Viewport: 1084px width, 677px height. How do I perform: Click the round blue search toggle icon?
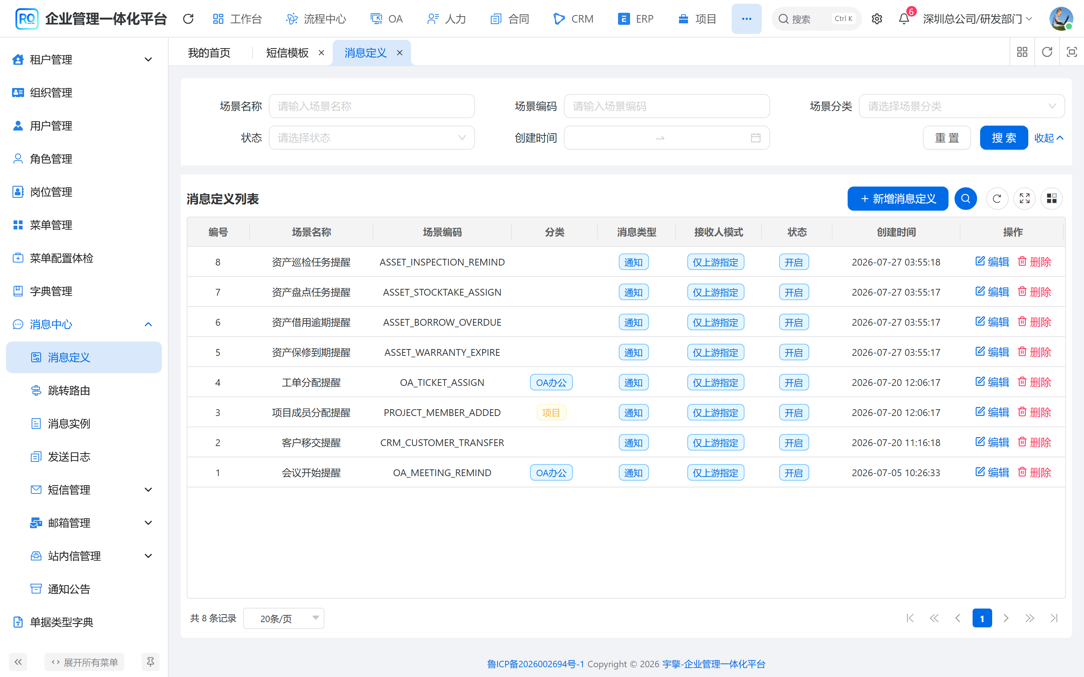[965, 199]
